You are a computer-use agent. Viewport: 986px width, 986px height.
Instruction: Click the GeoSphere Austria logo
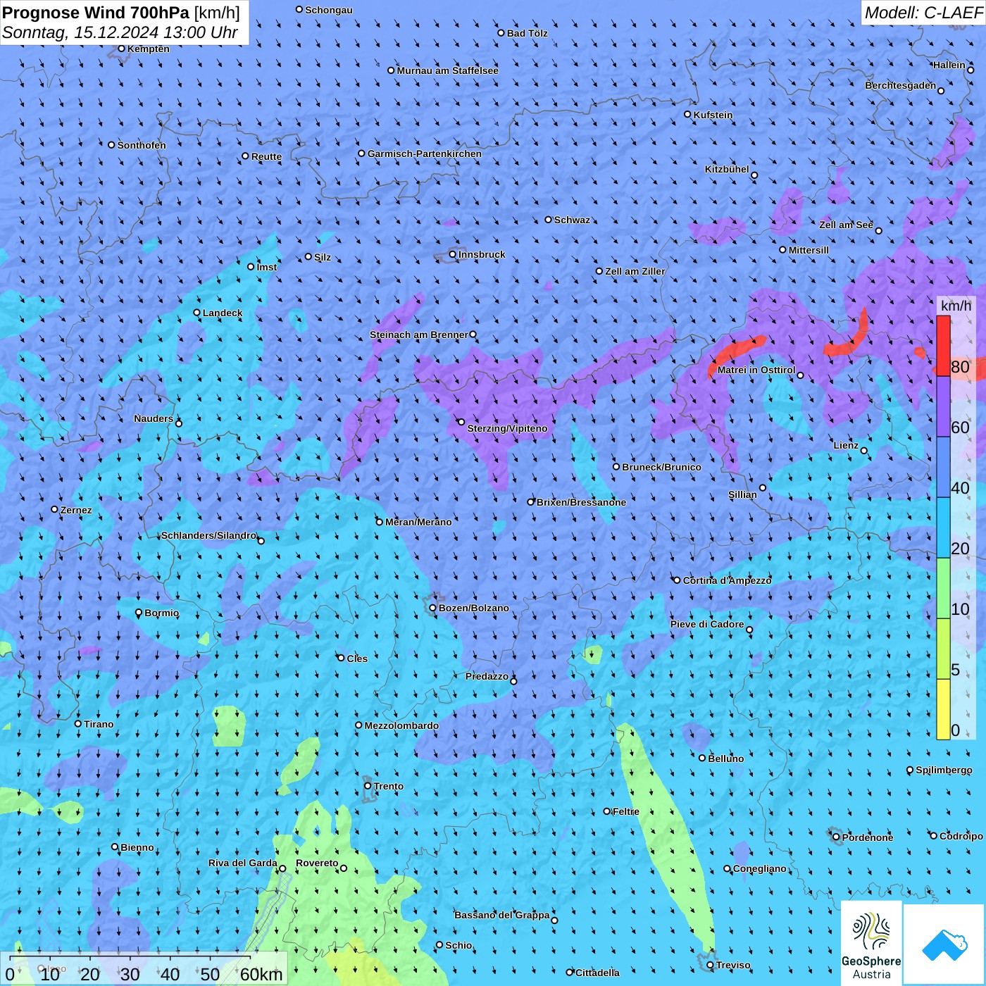[x=871, y=944]
